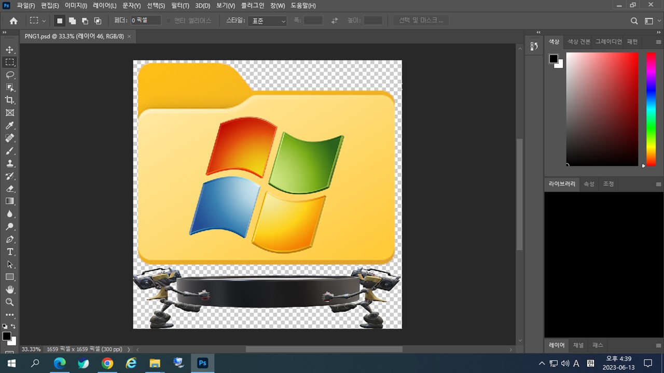The image size is (664, 373).
Task: Reset to default foreground/background colors
Action: click(x=5, y=326)
